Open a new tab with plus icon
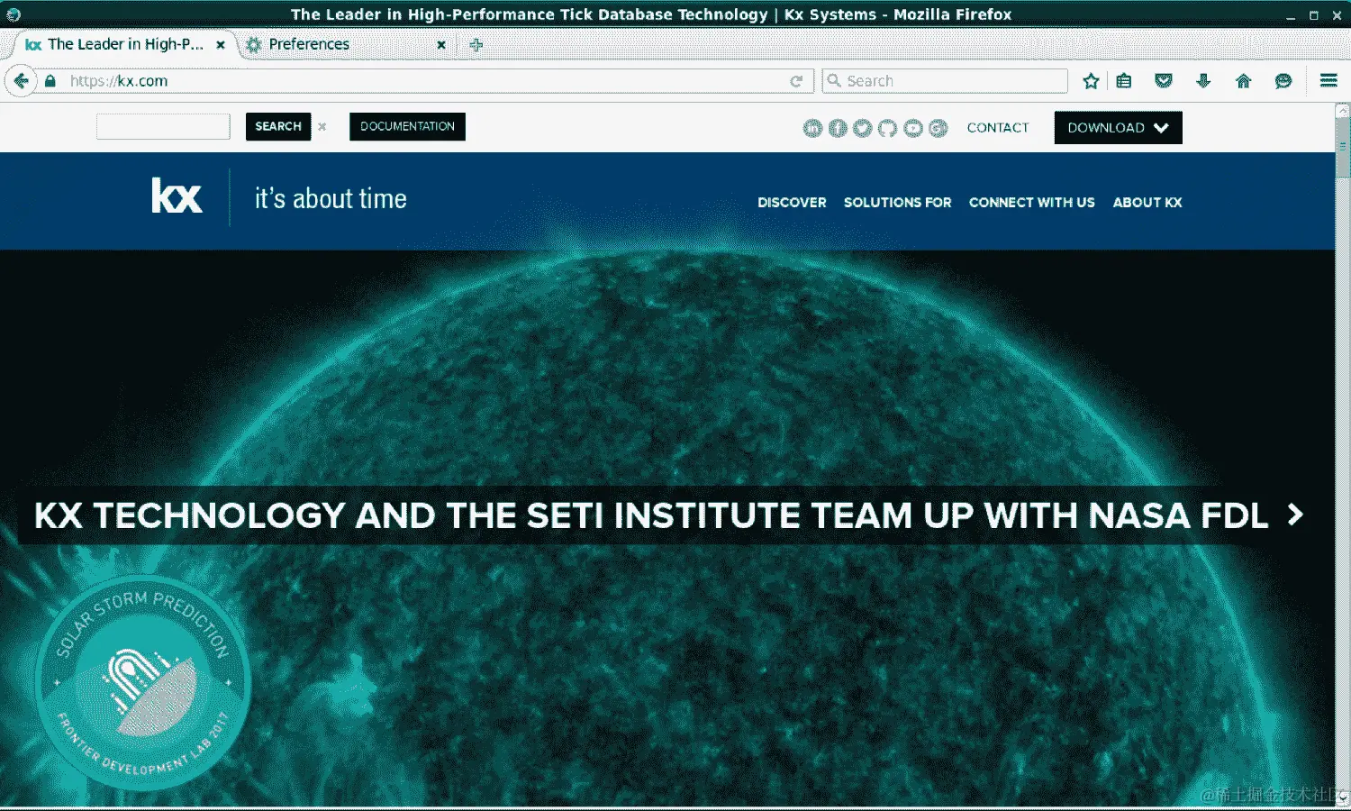1351x811 pixels. pos(476,44)
